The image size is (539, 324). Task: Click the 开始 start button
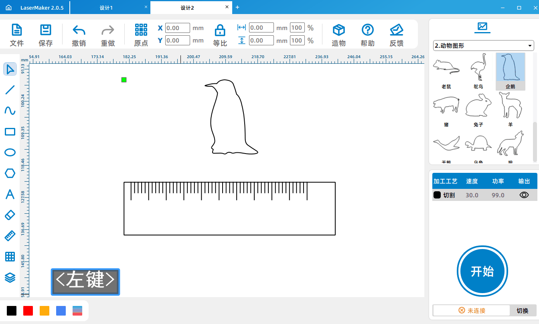pyautogui.click(x=482, y=271)
